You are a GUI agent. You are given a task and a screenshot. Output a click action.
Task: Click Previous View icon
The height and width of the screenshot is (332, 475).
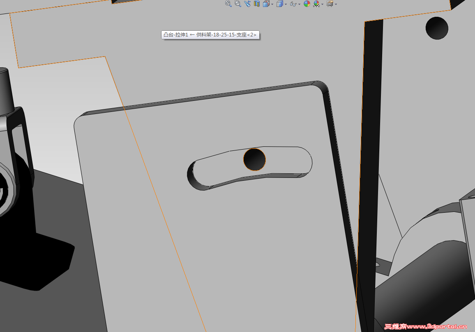point(247,4)
